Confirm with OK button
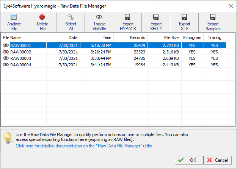The height and width of the screenshot is (169, 237). tap(189, 160)
